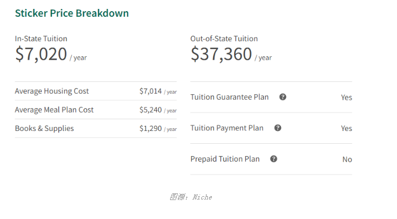Click the Average Housing Cost row label
This screenshot has height=219, width=397.
pyautogui.click(x=52, y=91)
